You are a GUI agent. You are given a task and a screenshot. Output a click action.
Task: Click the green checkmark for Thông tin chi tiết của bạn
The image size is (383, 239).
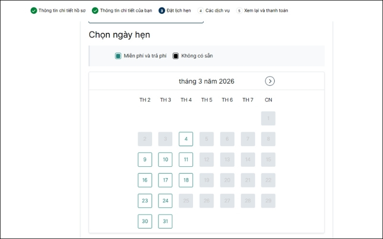point(95,11)
